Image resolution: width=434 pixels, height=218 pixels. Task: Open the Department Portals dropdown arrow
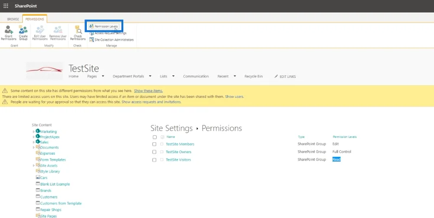tap(150, 76)
